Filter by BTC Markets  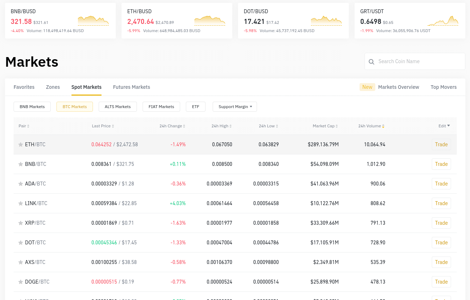(75, 107)
